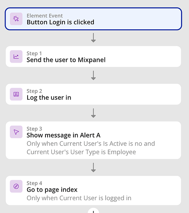Open Step 1 Send the user to Mixpanel

click(93, 57)
